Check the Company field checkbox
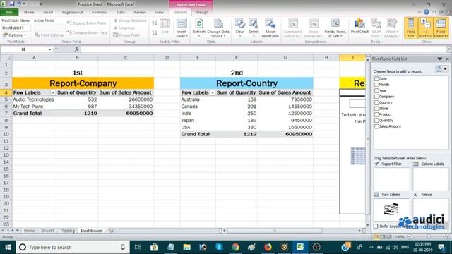Image resolution: width=452 pixels, height=254 pixels. click(x=376, y=97)
